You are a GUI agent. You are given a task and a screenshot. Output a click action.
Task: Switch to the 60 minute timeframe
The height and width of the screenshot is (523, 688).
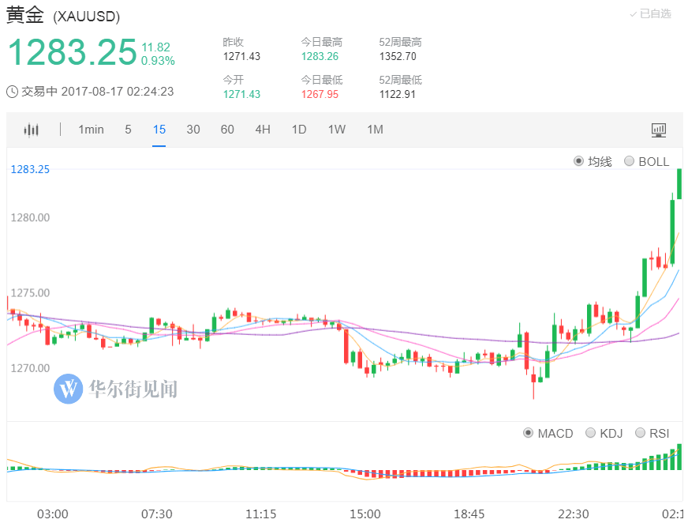(227, 130)
